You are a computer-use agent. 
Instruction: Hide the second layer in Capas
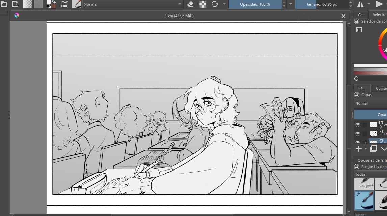pos(358,134)
